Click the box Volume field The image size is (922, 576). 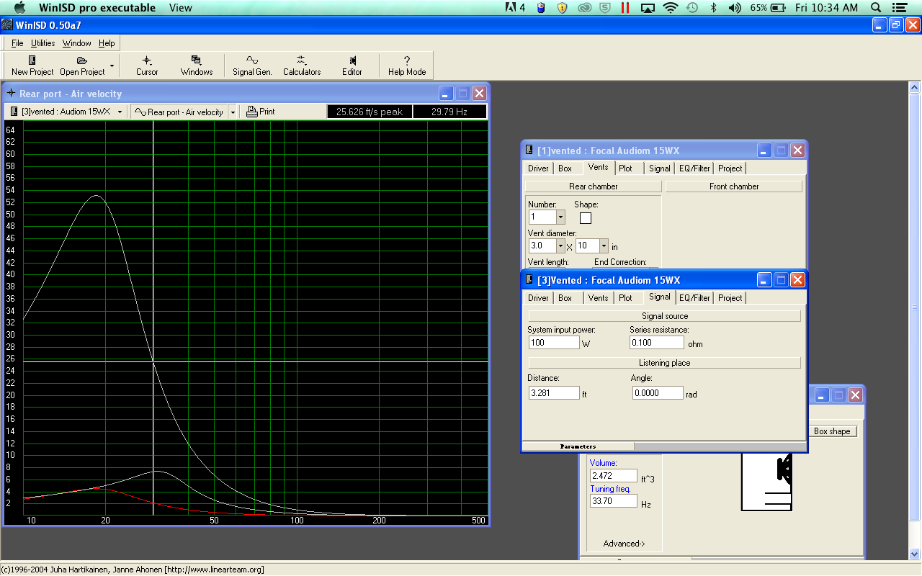613,476
